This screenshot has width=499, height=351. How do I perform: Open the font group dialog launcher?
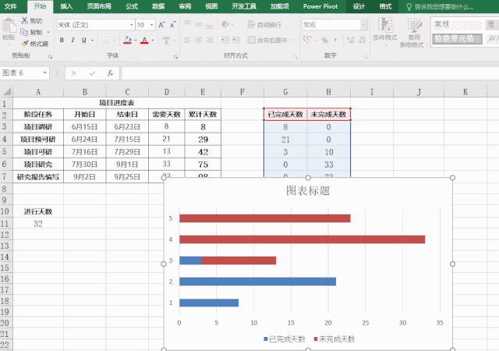coord(175,57)
